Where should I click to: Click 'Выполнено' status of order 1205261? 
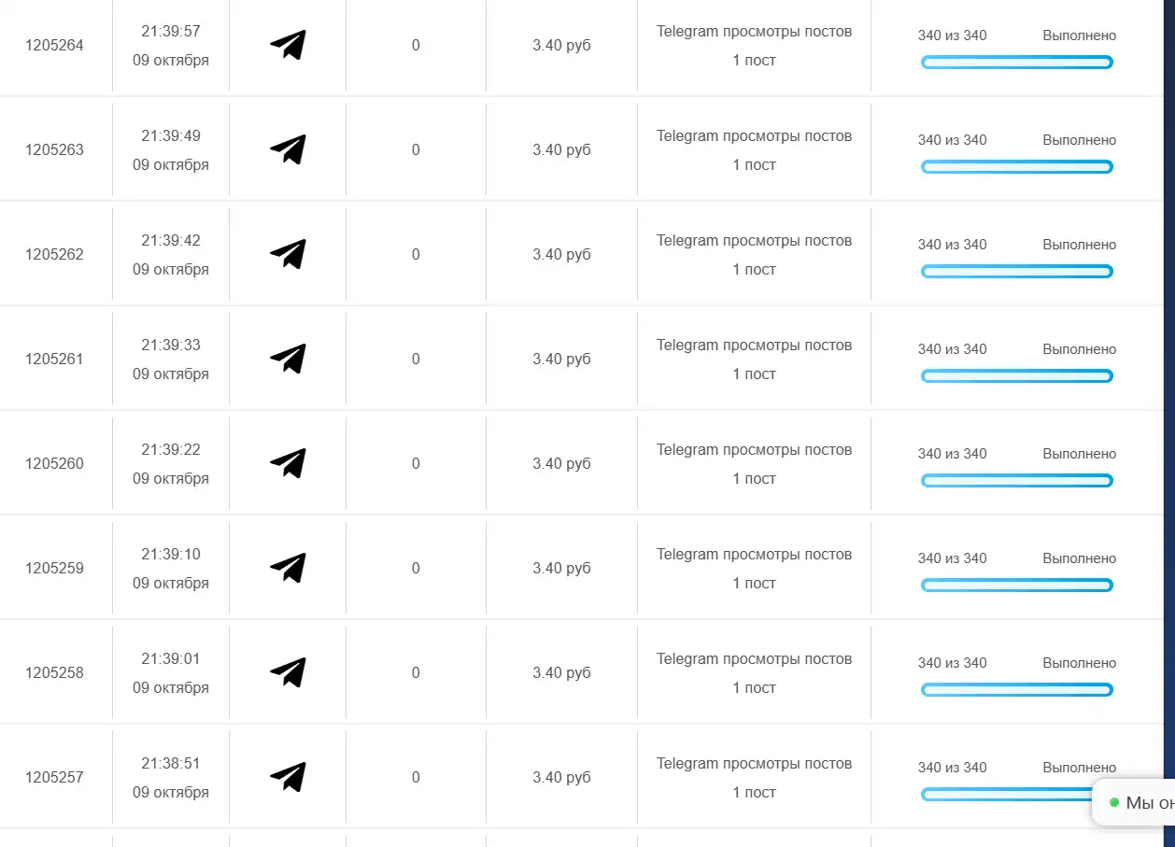coord(1079,349)
